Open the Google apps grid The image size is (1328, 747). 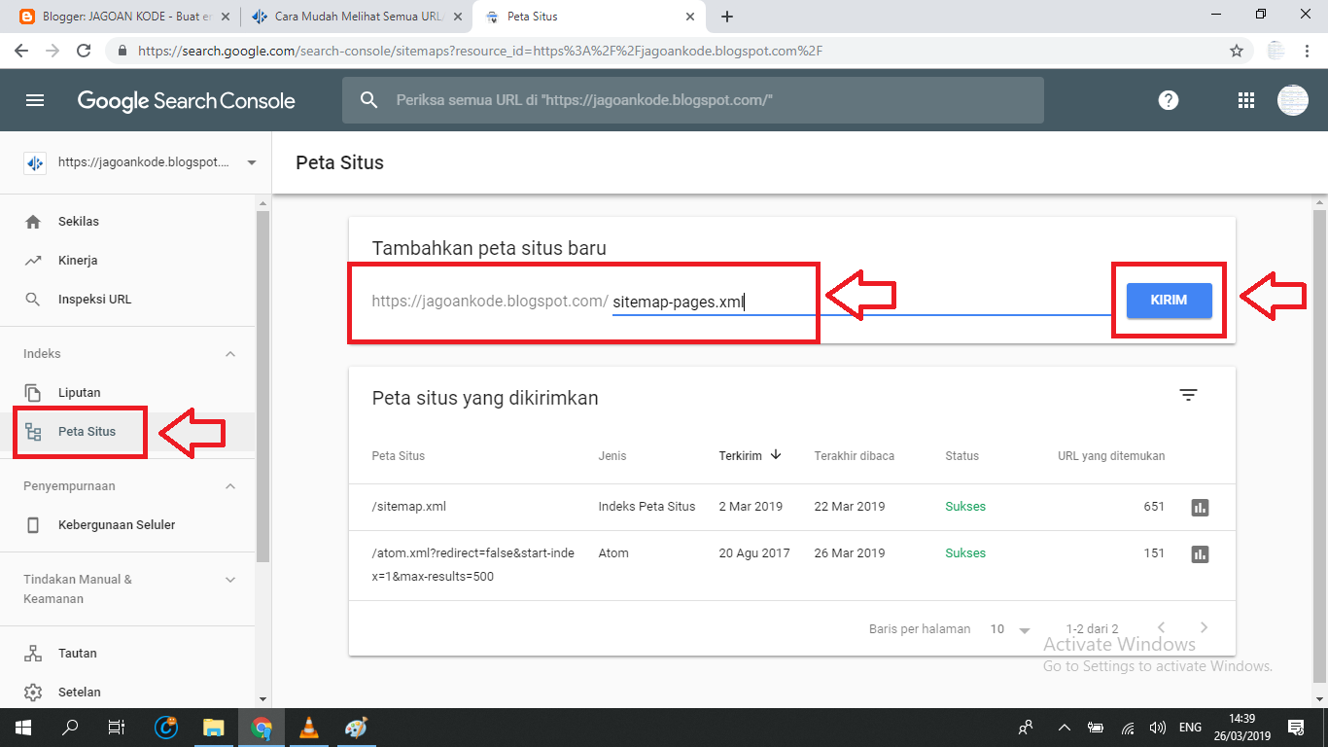click(x=1245, y=100)
